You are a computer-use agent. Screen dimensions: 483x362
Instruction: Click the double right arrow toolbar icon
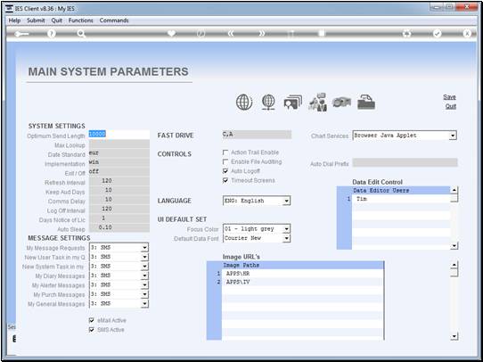tap(261, 34)
